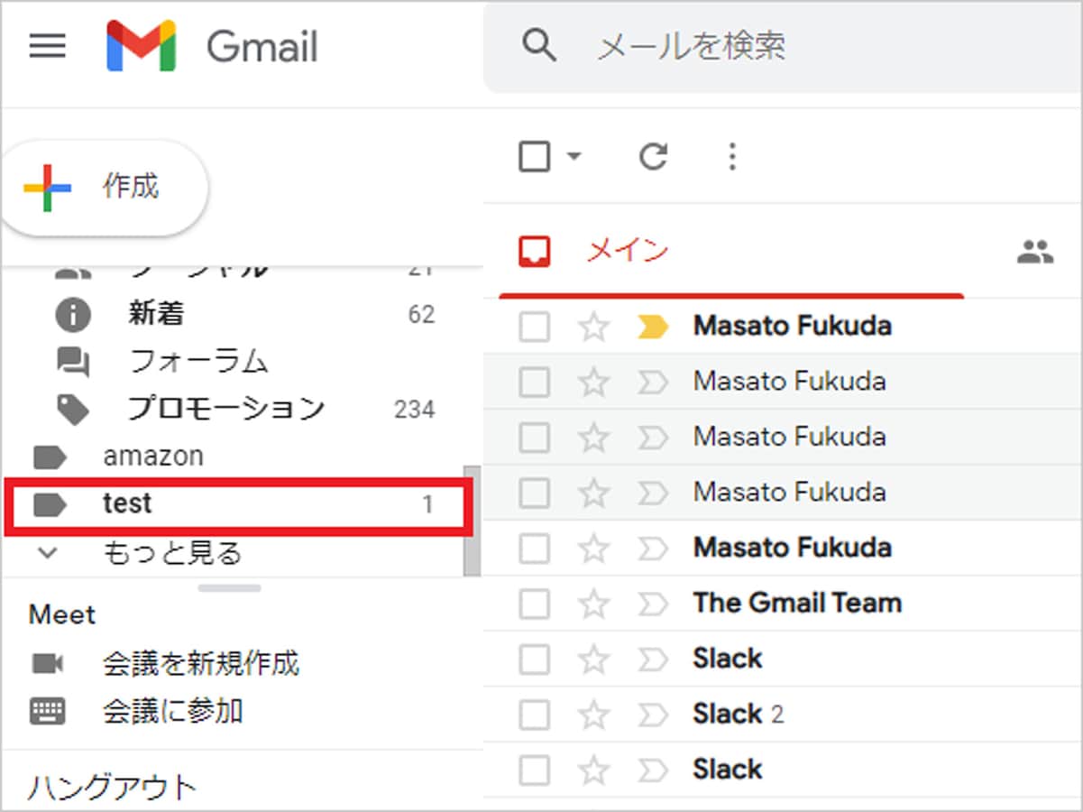This screenshot has height=812, width=1083.
Task: Click the refresh icon
Action: coord(653,157)
